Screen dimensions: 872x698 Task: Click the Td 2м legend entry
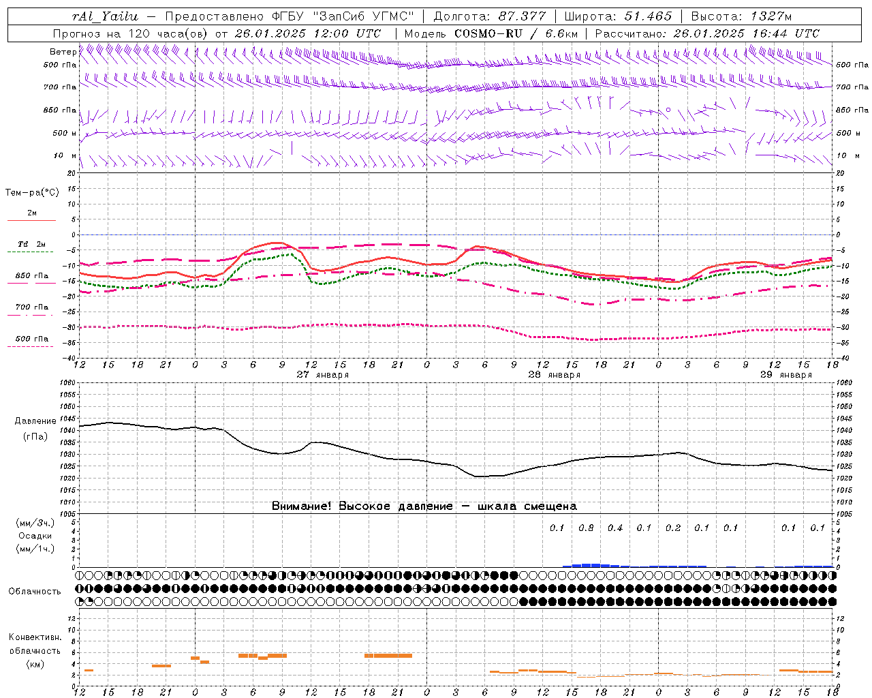[31, 244]
